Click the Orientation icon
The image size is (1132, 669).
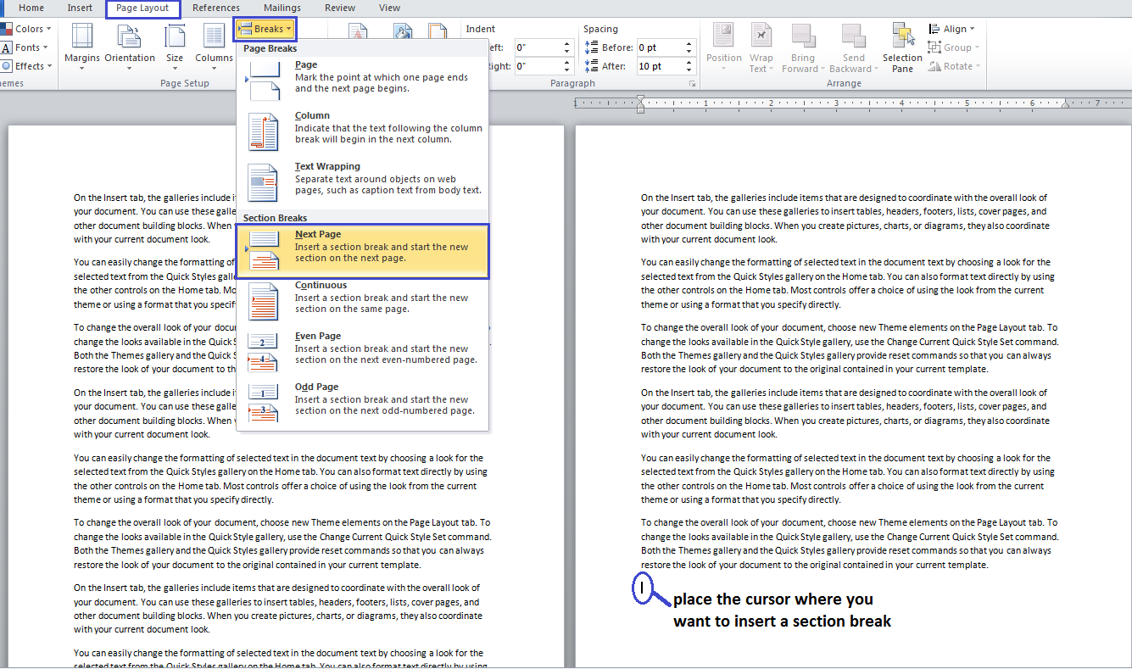[x=129, y=36]
